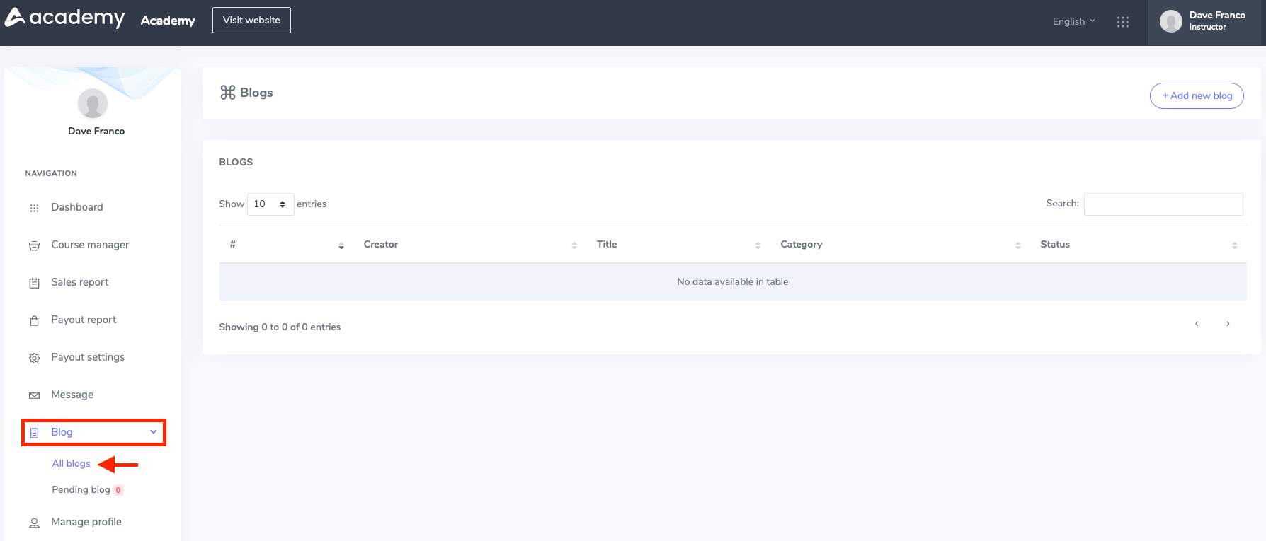Sort table by Title column
This screenshot has width=1266, height=541.
pyautogui.click(x=607, y=244)
